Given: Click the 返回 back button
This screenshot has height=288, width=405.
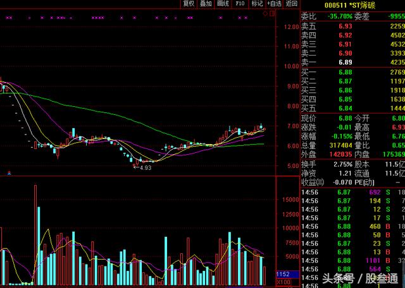Looking at the screenshot, I should [291, 4].
